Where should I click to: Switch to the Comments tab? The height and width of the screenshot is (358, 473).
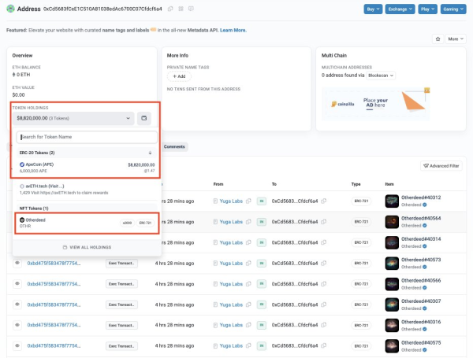pos(174,146)
